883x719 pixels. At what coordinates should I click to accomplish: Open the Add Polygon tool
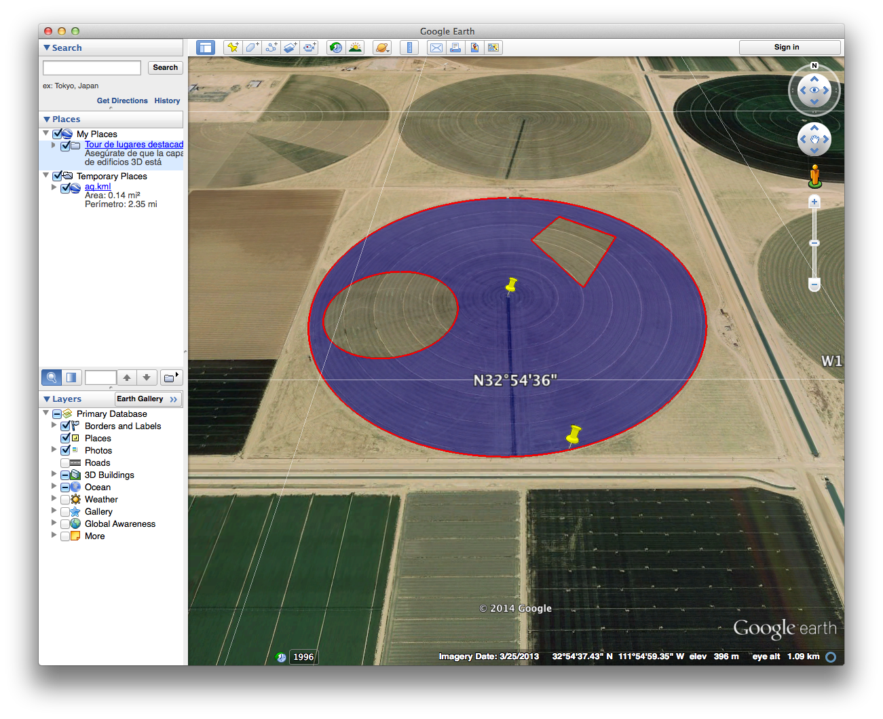pos(252,48)
